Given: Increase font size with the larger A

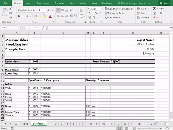Looking at the screenshot, I should (x=48, y=10).
